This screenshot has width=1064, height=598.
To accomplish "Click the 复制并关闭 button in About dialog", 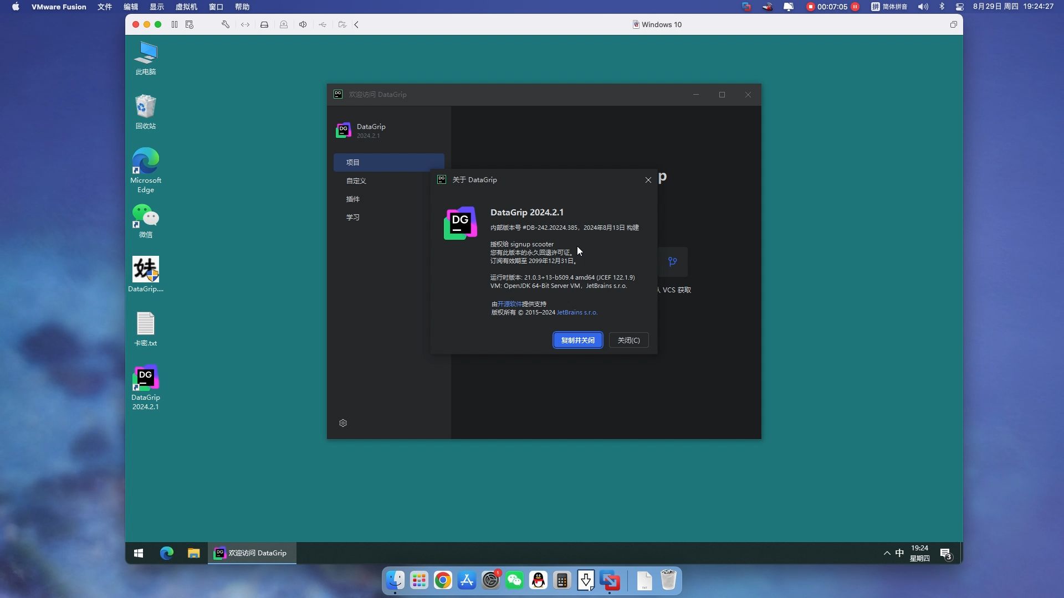I will coord(577,340).
